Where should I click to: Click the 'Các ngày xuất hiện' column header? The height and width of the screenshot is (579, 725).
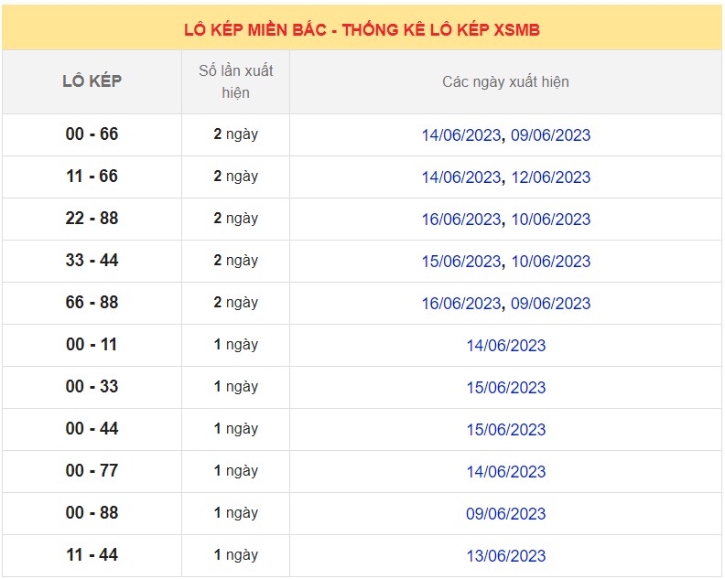[505, 82]
